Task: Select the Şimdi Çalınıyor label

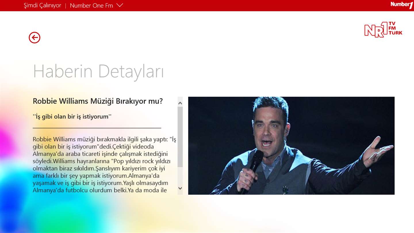Action: pos(43,5)
